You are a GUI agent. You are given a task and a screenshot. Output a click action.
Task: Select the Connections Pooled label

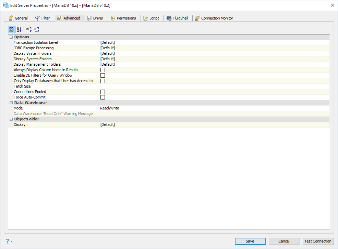pos(30,92)
